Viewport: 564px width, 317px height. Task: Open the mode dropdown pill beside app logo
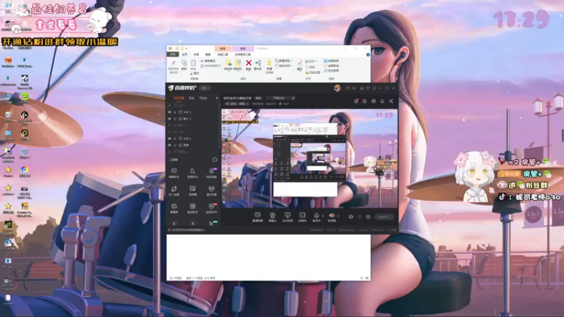pyautogui.click(x=204, y=88)
